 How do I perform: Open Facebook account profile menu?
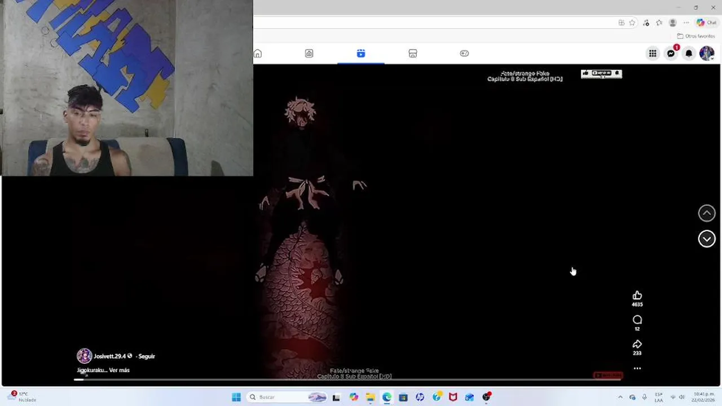707,54
